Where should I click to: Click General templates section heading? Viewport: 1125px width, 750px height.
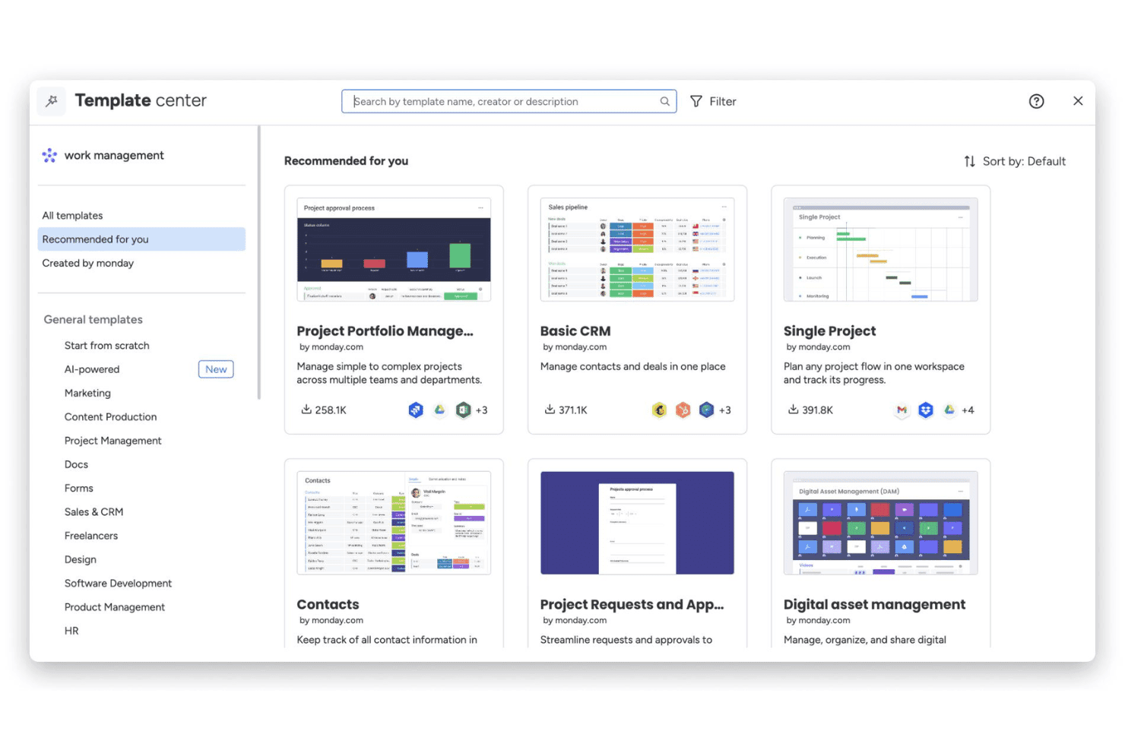(x=93, y=319)
